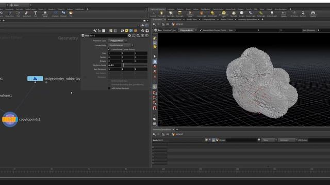The width and height of the screenshot is (330, 185).
Task: Click the Uniform Scale value field
Action: point(114,65)
